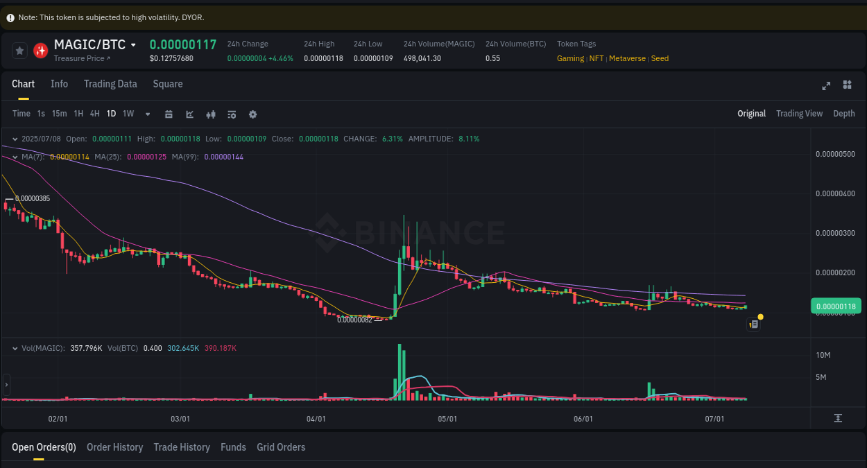Open the widgets layout icon top right
Viewport: 867px width, 468px height.
847,85
